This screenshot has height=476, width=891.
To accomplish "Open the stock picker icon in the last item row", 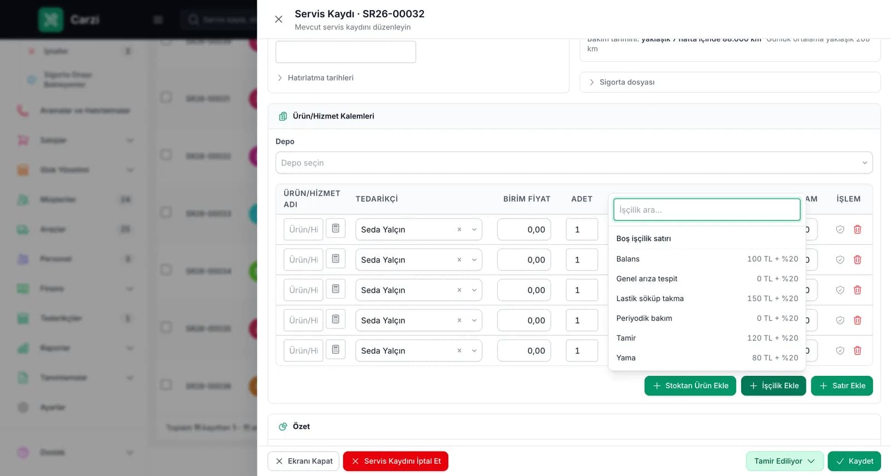I will (x=336, y=350).
